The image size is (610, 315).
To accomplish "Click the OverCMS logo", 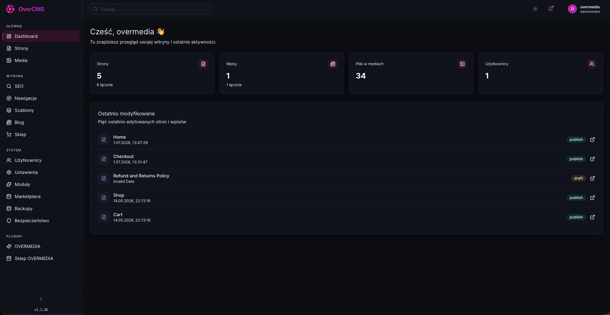I will pos(25,9).
